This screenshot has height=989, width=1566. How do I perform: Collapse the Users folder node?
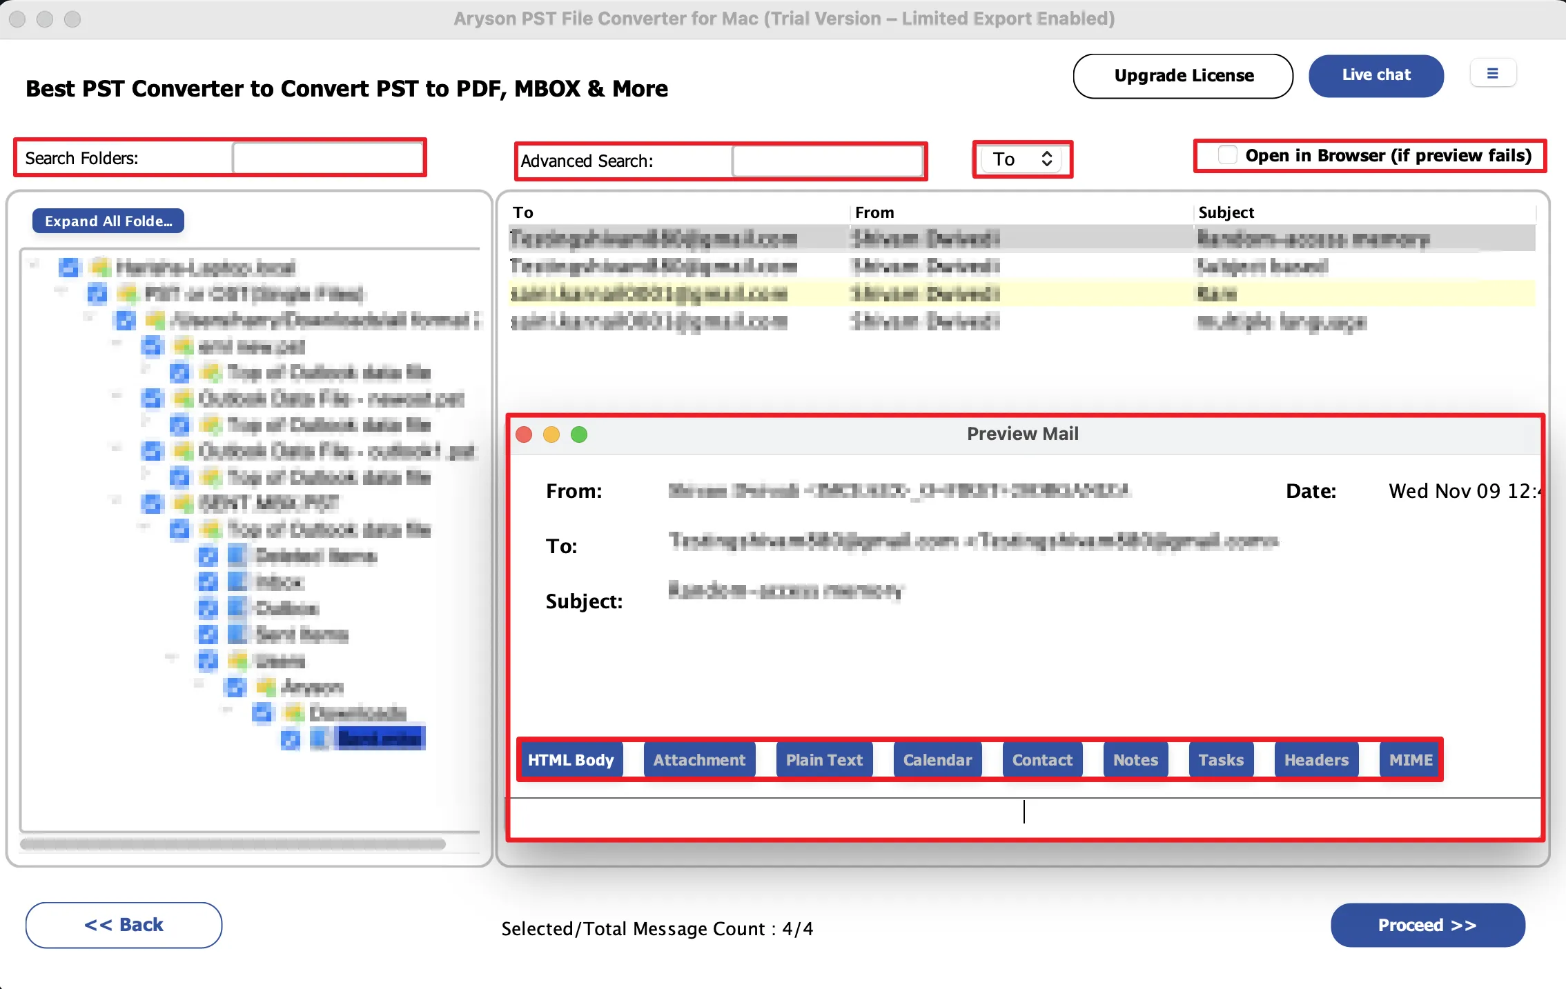(x=172, y=657)
